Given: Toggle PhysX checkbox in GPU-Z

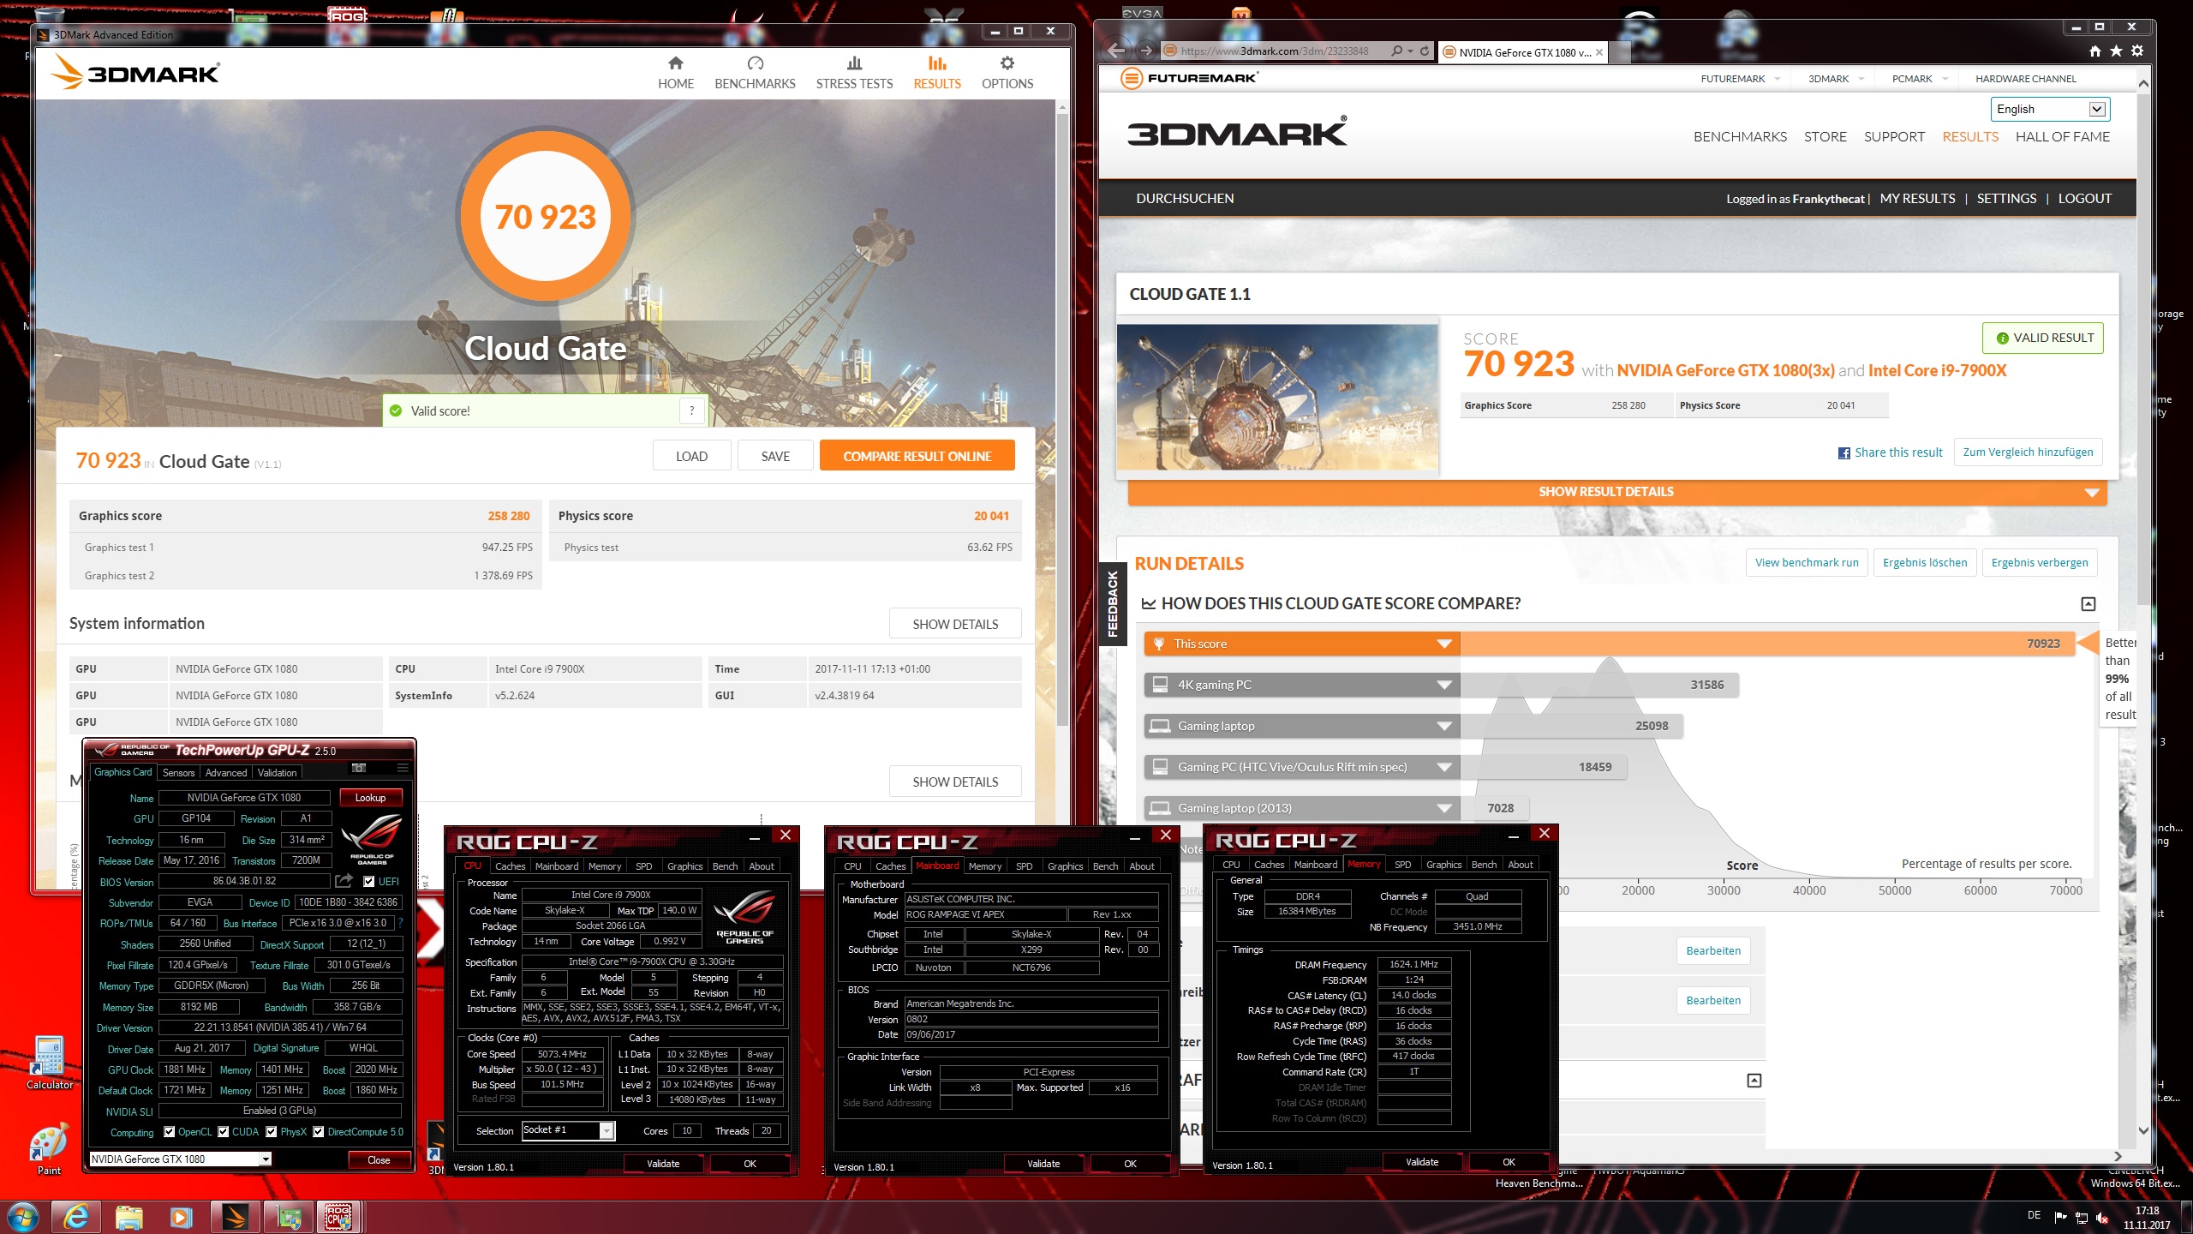Looking at the screenshot, I should [x=272, y=1132].
